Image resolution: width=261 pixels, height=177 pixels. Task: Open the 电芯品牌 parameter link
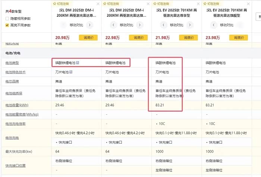(x=12, y=82)
